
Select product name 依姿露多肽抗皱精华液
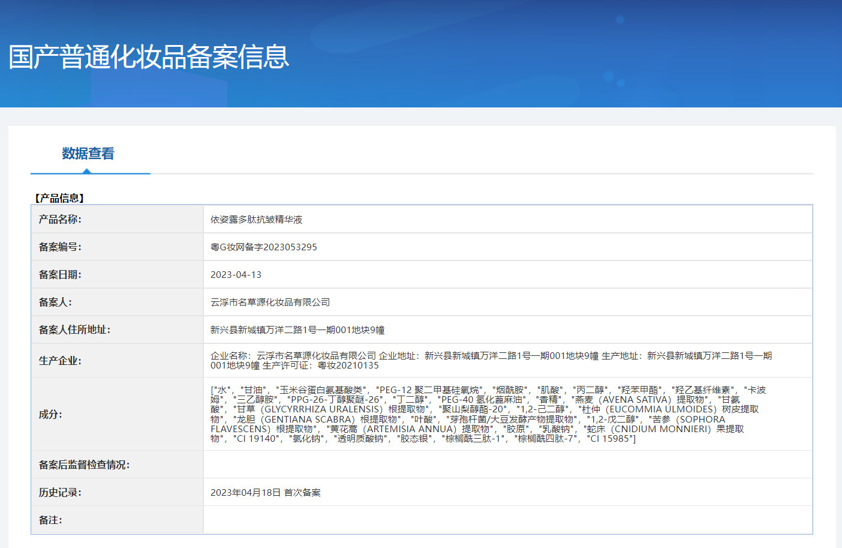click(x=257, y=220)
